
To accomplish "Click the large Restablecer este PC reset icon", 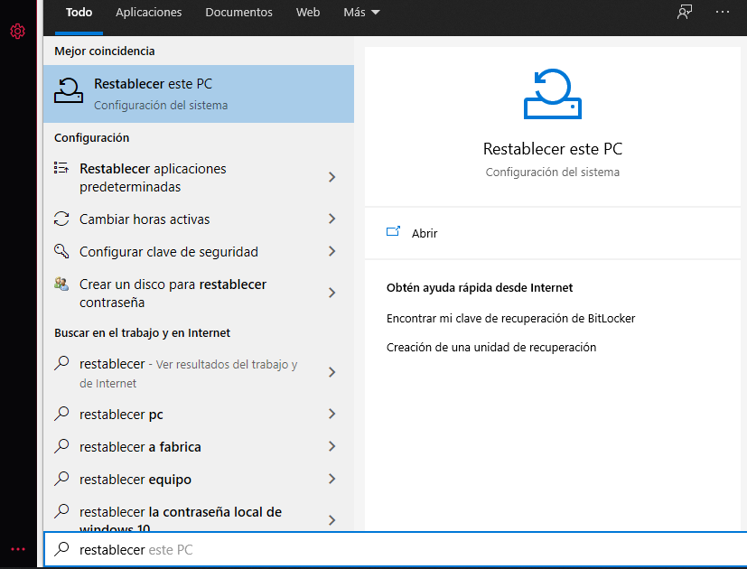I will click(x=552, y=95).
